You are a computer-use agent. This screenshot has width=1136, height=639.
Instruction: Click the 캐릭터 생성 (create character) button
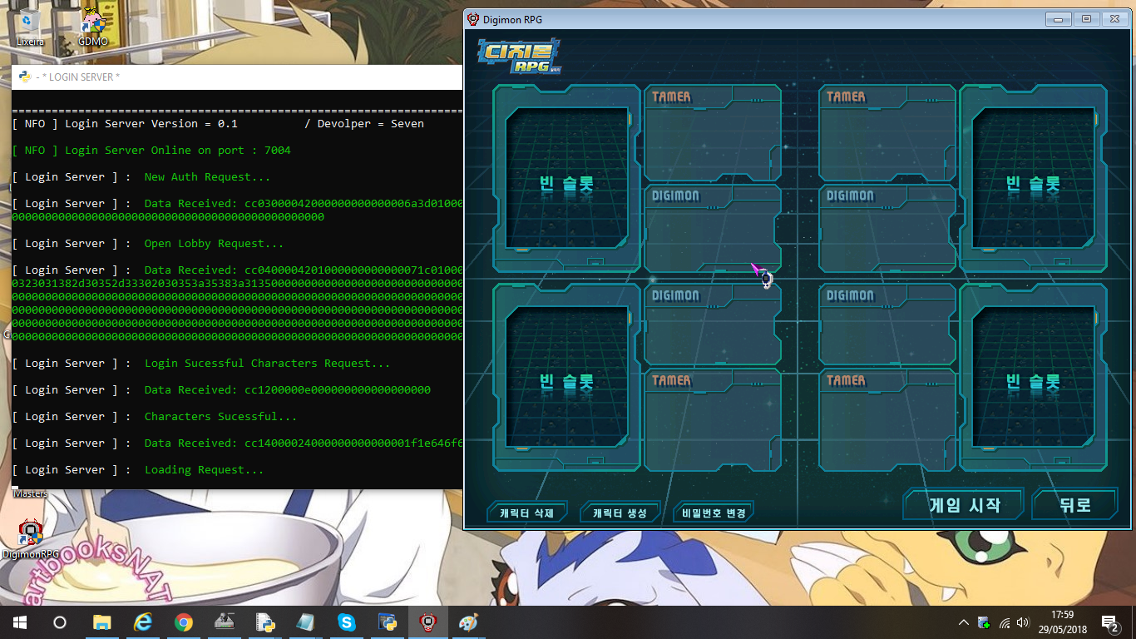click(620, 513)
